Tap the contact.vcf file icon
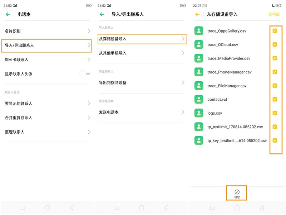286x215 pixels. [x=199, y=99]
